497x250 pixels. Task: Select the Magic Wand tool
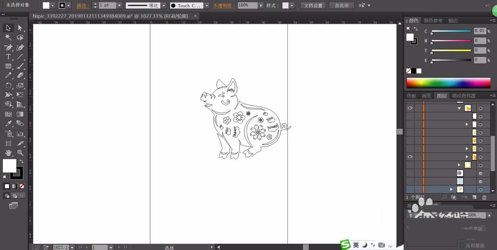click(8, 38)
